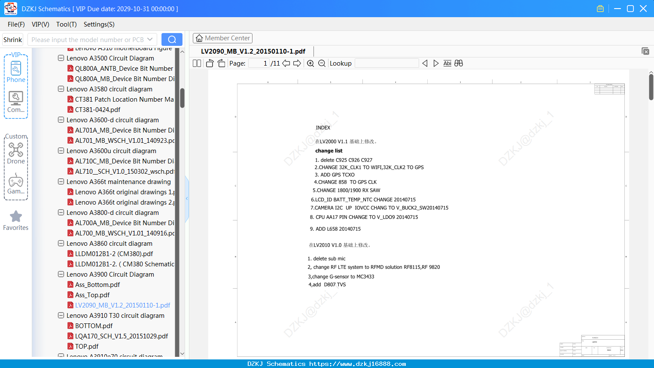Select the LV2090_MB_V1.2_20150110-1.pdf tab
The height and width of the screenshot is (368, 654).
coord(253,51)
